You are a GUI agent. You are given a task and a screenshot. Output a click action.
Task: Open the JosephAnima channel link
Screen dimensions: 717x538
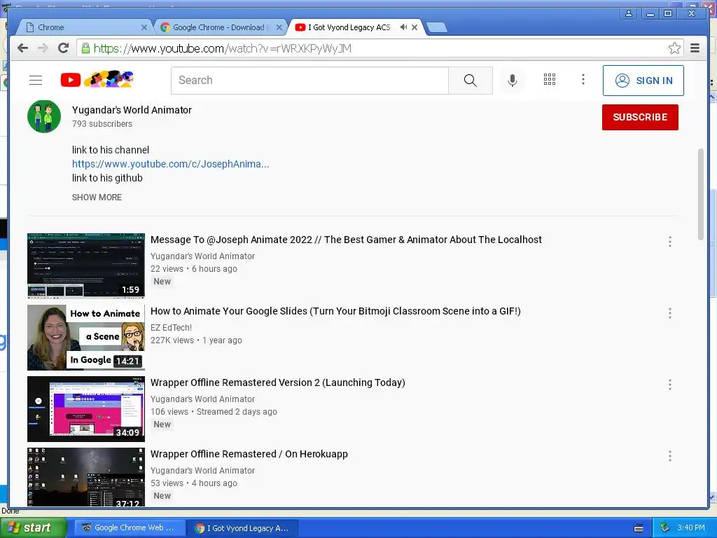click(171, 164)
